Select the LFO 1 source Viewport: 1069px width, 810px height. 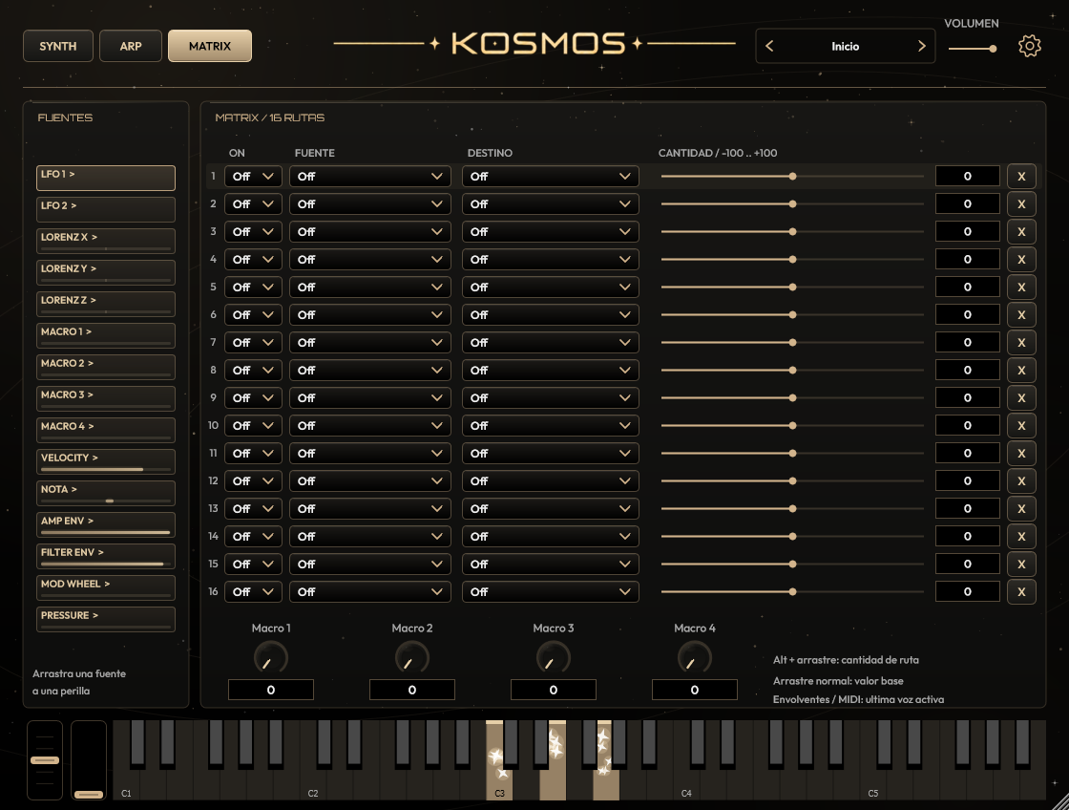[106, 178]
